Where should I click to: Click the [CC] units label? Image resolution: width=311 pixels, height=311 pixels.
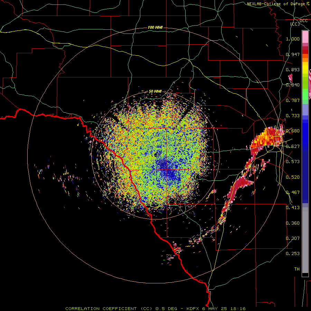[x=295, y=24]
